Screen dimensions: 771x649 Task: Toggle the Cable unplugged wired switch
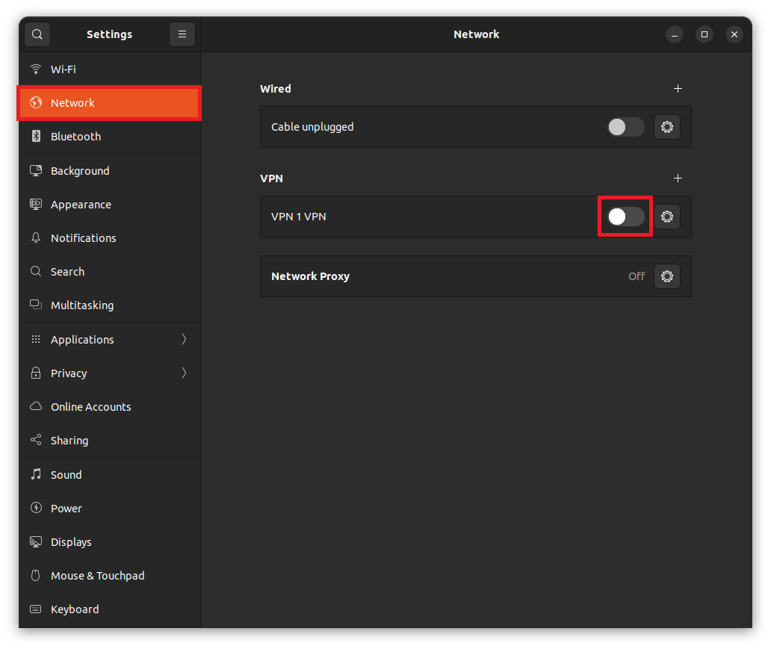click(x=625, y=127)
